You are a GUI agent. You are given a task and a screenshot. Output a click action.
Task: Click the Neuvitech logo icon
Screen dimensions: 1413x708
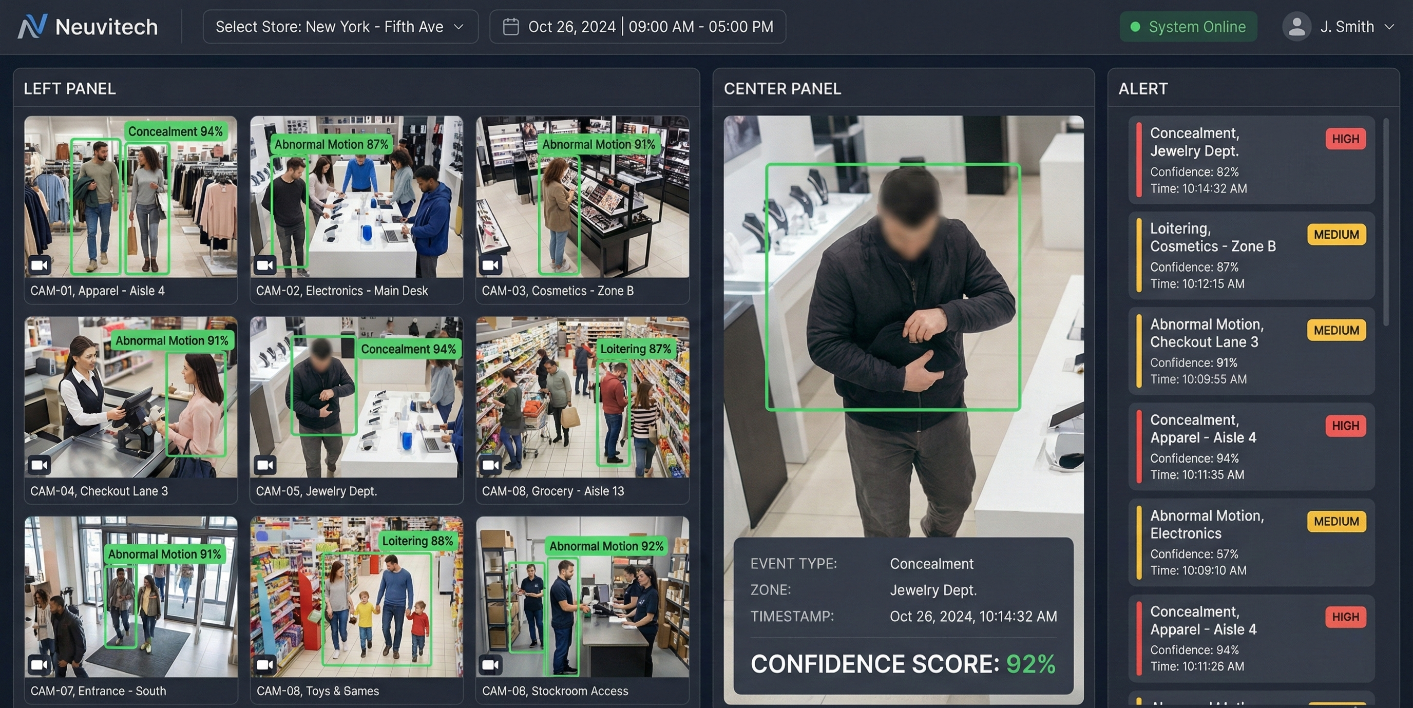pos(34,26)
